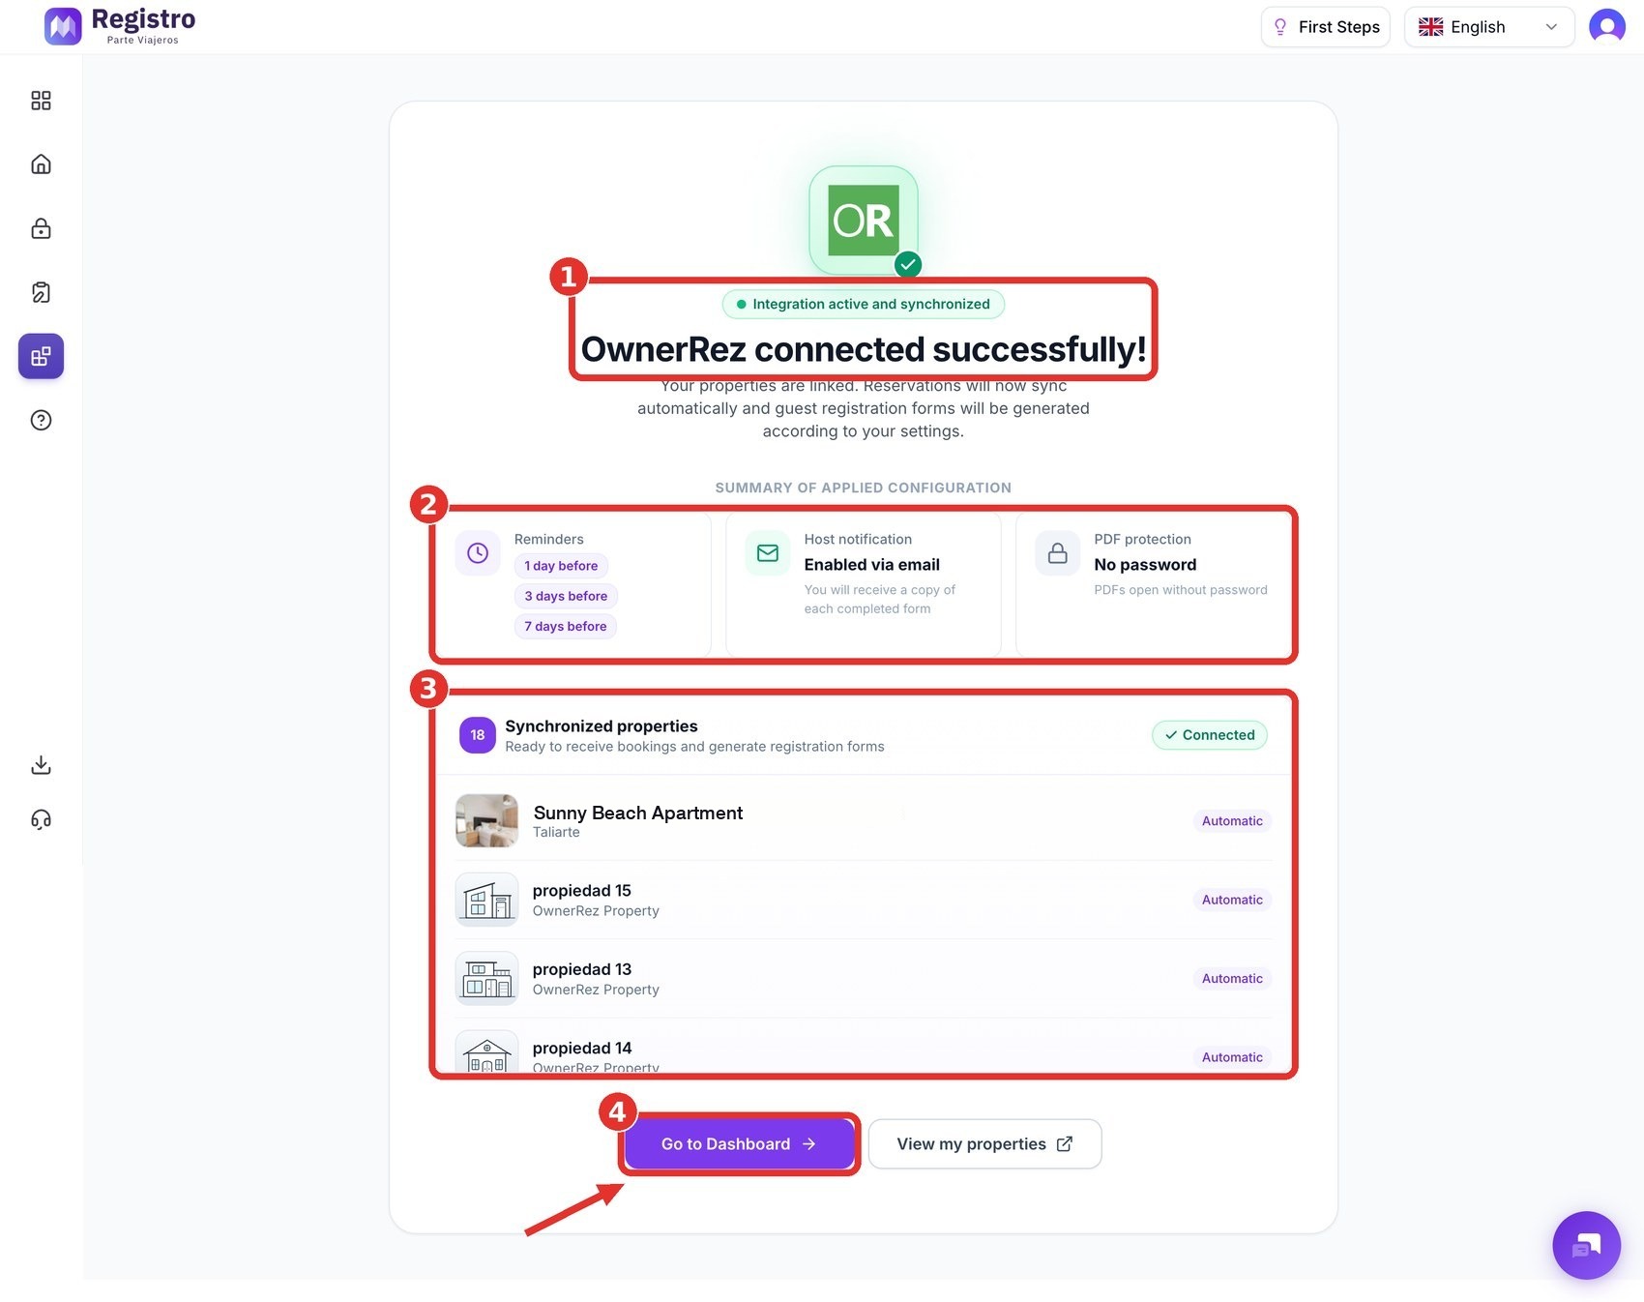Viewport: 1644px width, 1302px height.
Task: Open the lock icon in sidebar
Action: click(x=41, y=228)
